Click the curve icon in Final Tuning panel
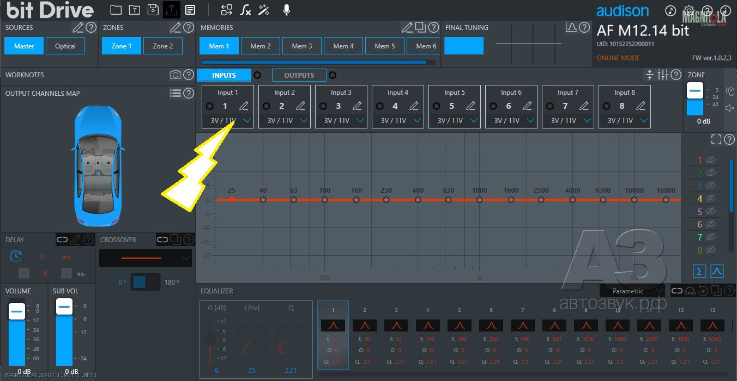Image resolution: width=737 pixels, height=381 pixels. pyautogui.click(x=571, y=27)
